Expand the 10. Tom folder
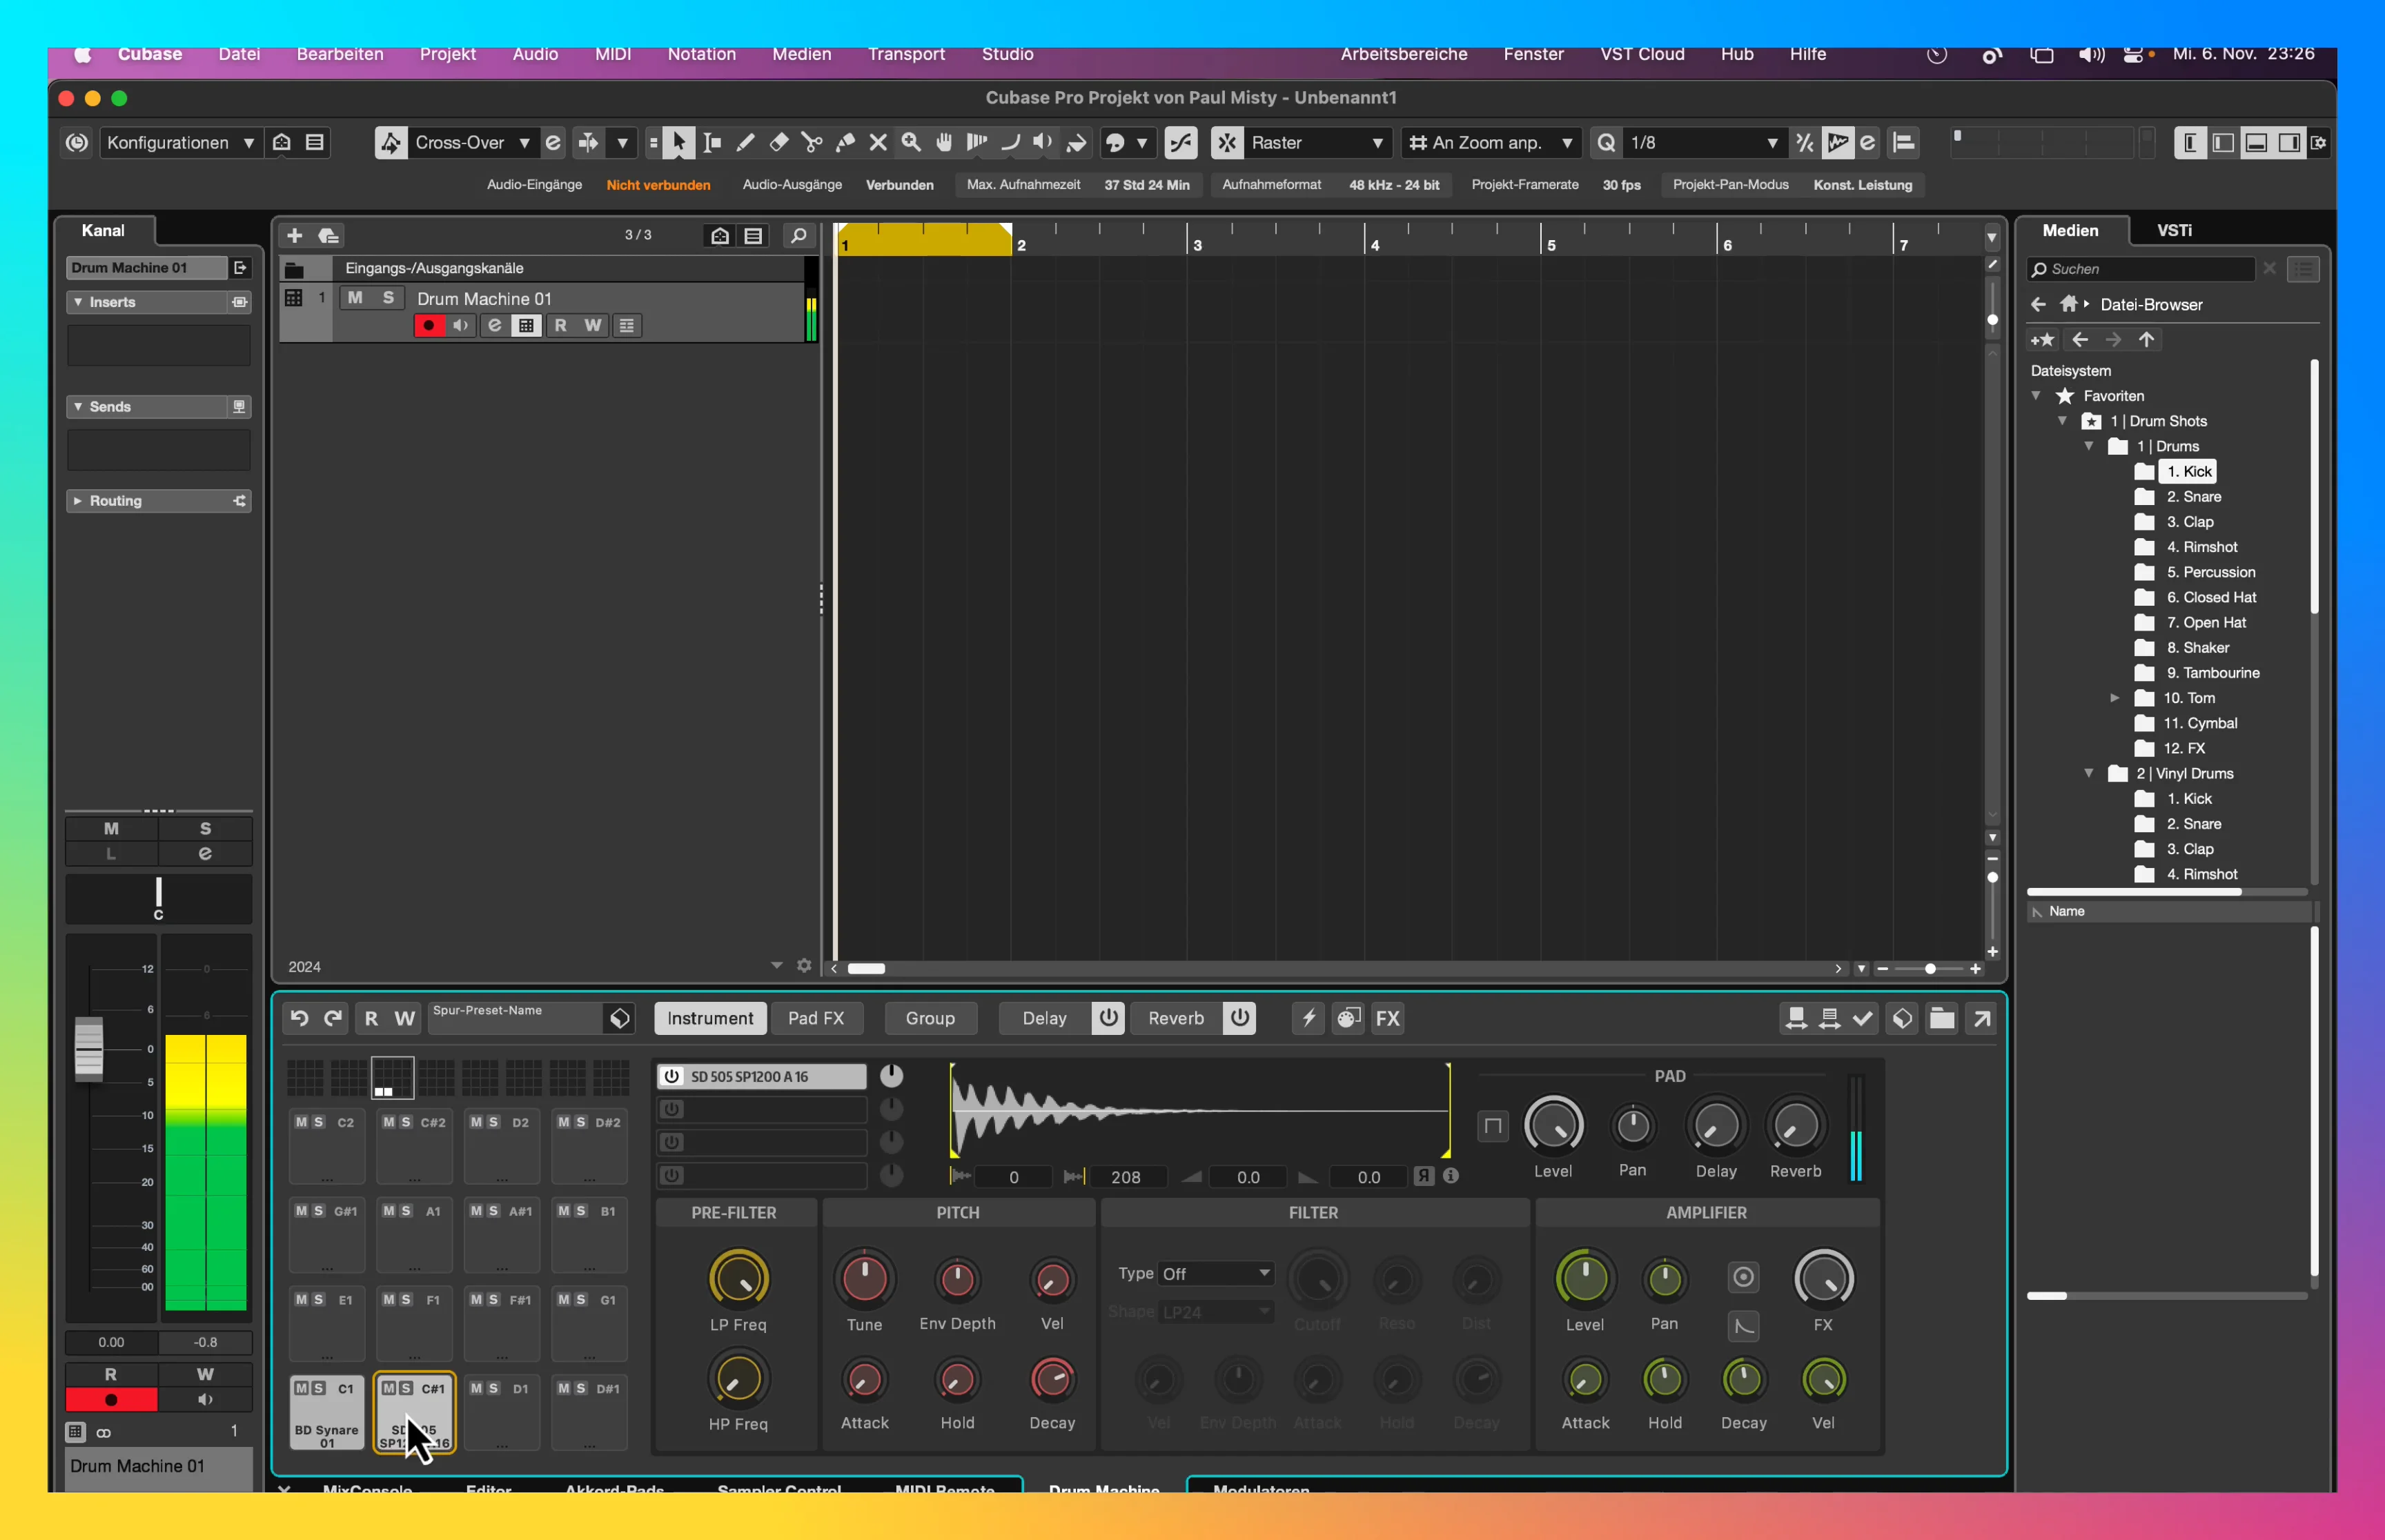The height and width of the screenshot is (1540, 2385). click(x=2114, y=698)
